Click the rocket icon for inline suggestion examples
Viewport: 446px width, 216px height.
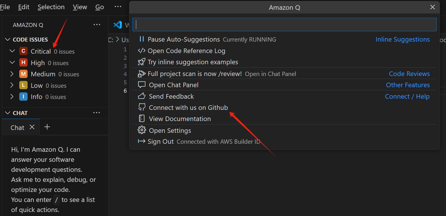tap(141, 62)
